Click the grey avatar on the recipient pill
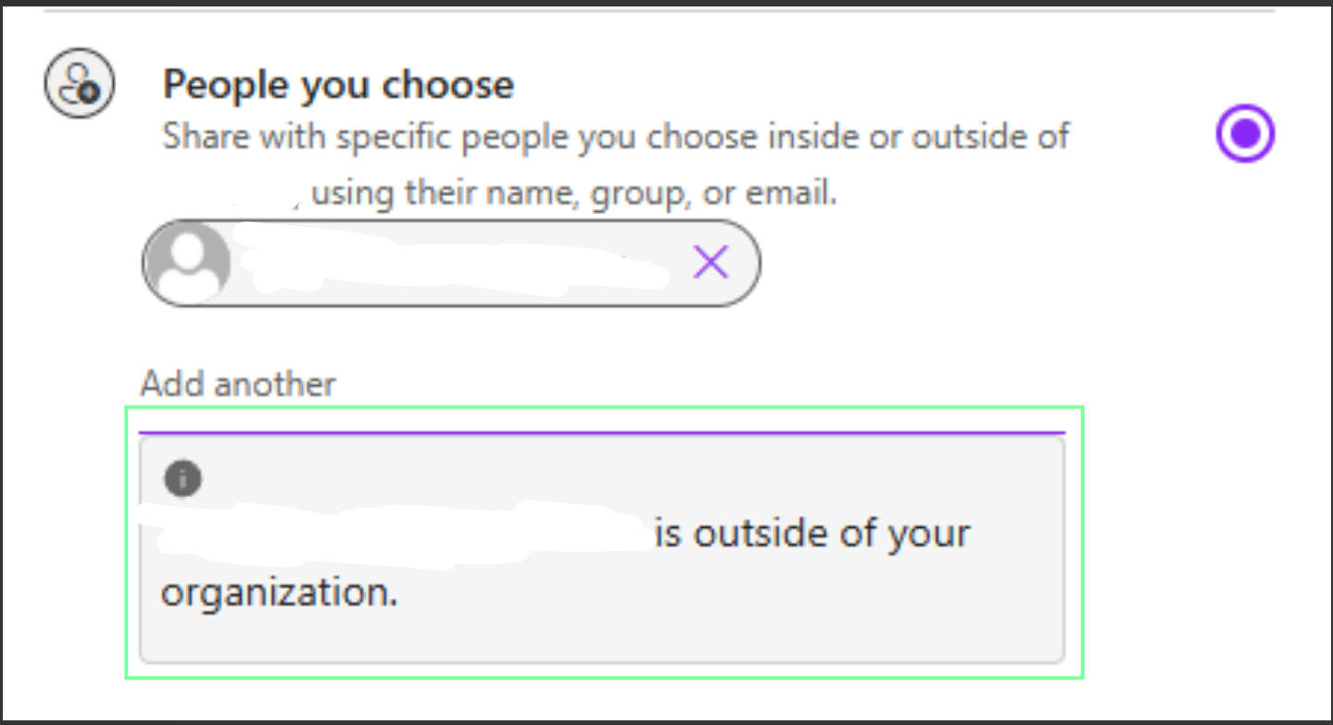This screenshot has width=1333, height=725. [x=191, y=262]
